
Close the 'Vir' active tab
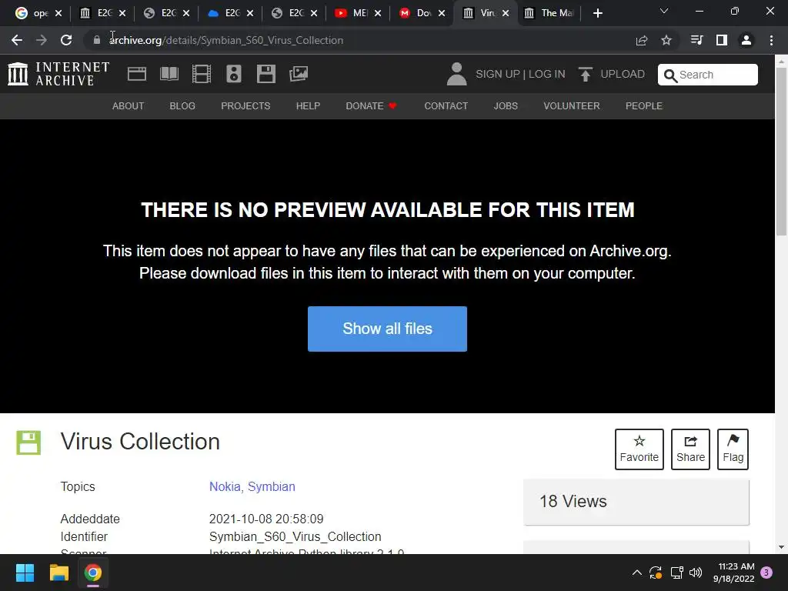pos(506,13)
